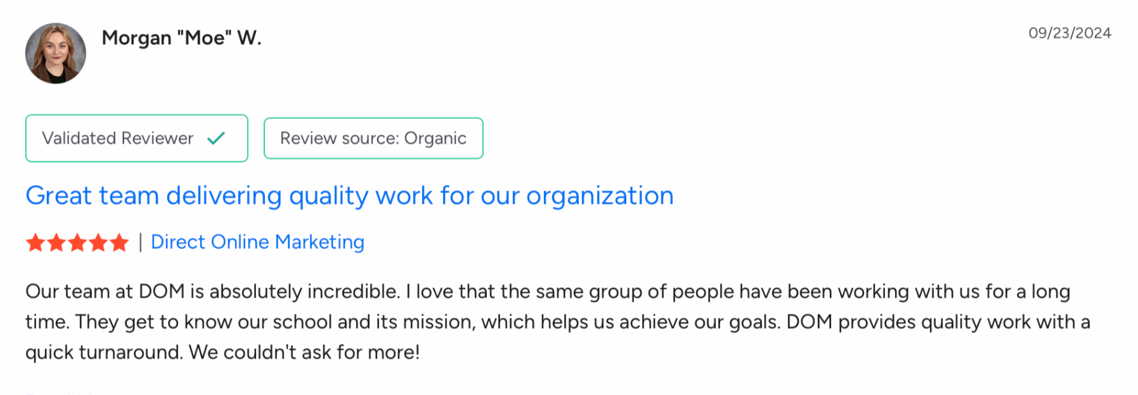1138x395 pixels.
Task: Click the word 'Organic' in the source badge
Action: 435,138
